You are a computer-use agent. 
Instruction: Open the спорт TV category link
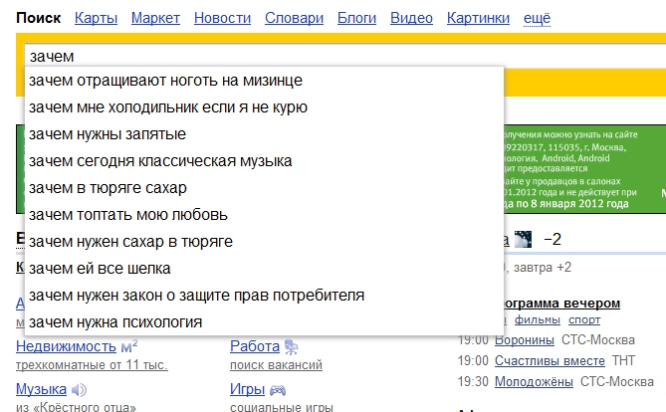click(x=584, y=319)
